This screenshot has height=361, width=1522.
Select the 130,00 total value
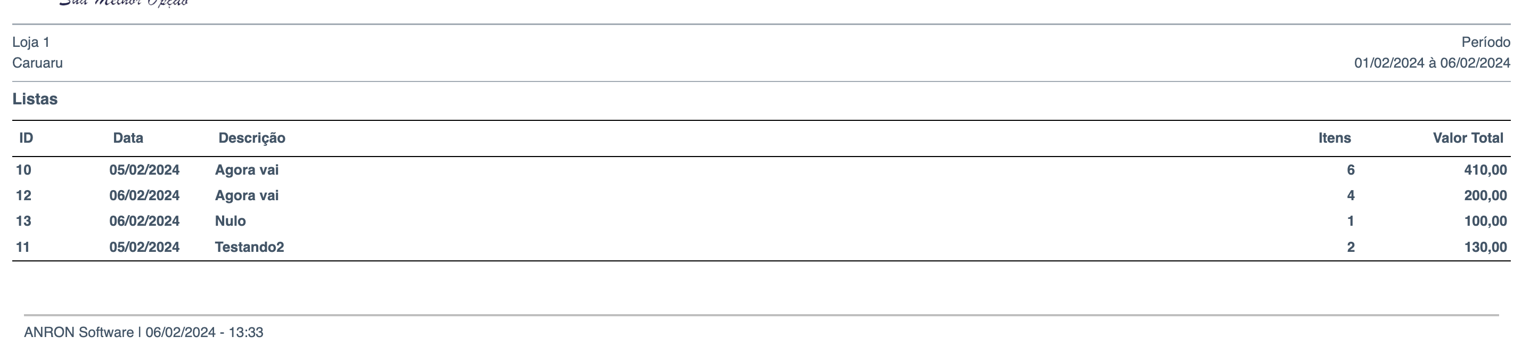click(1485, 247)
